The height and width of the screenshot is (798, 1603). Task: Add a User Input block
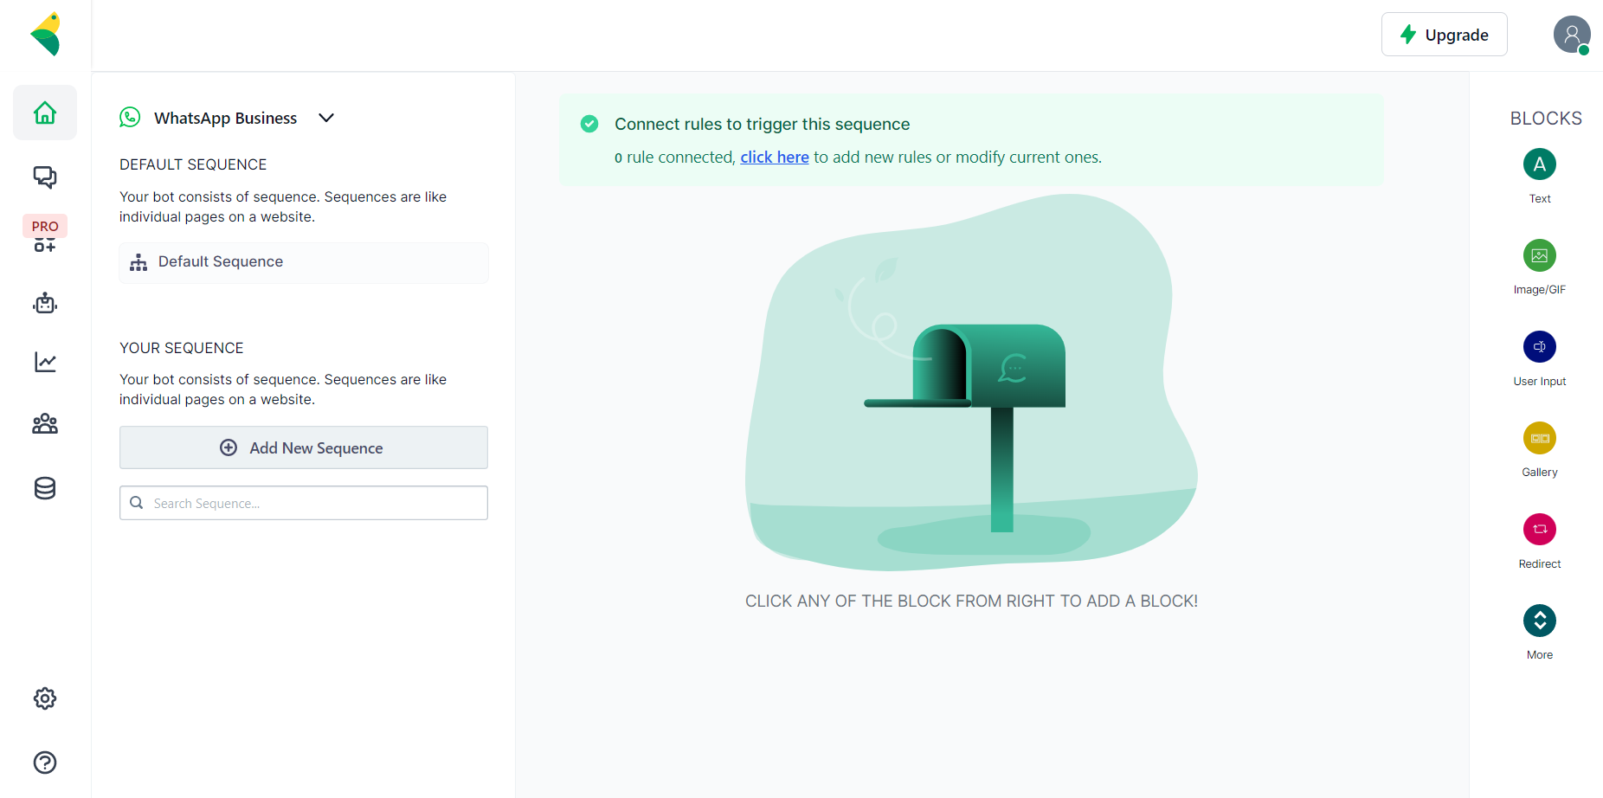[x=1539, y=347]
